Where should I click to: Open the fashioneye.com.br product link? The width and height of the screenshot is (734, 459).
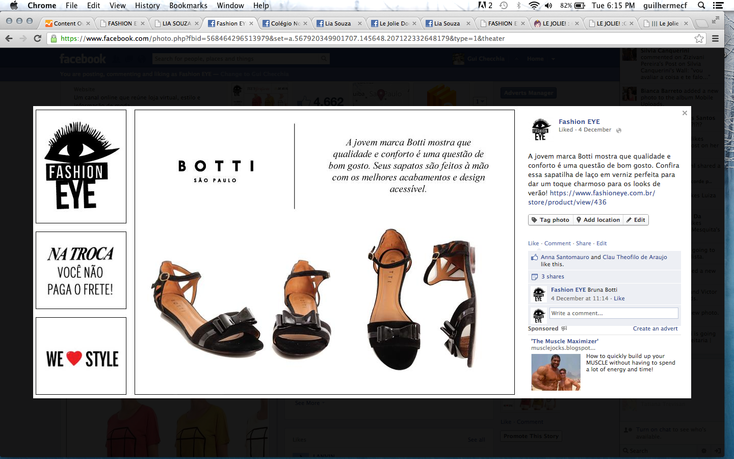click(x=591, y=198)
